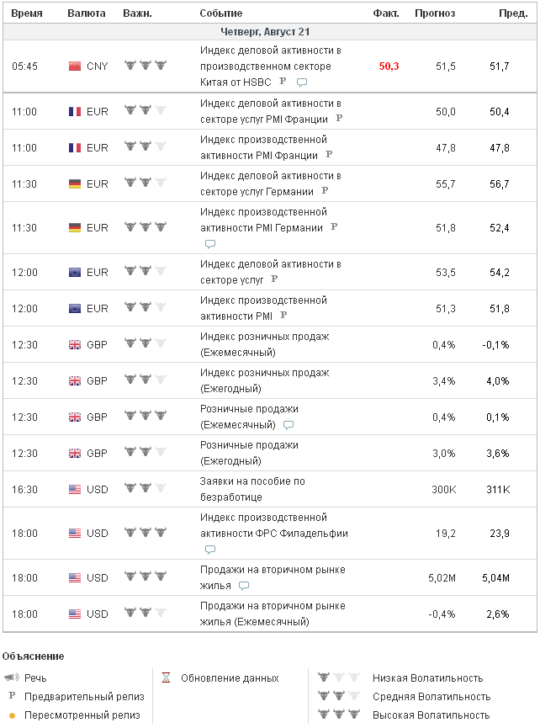540x728 pixels.
Task: Click the Четверг, Август 21 date header
Action: click(270, 31)
